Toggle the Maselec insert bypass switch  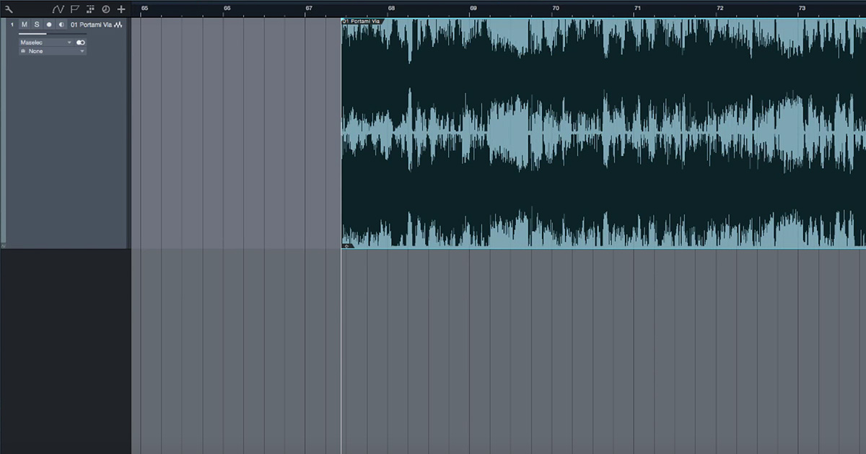click(x=81, y=43)
